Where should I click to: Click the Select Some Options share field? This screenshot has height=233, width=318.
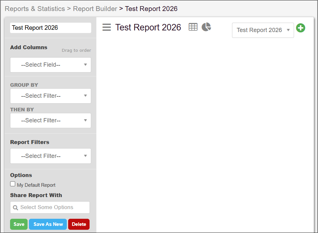tap(50, 207)
